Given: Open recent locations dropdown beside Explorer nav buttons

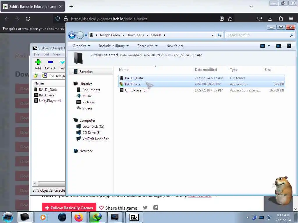Looking at the screenshot, I should (x=86, y=35).
